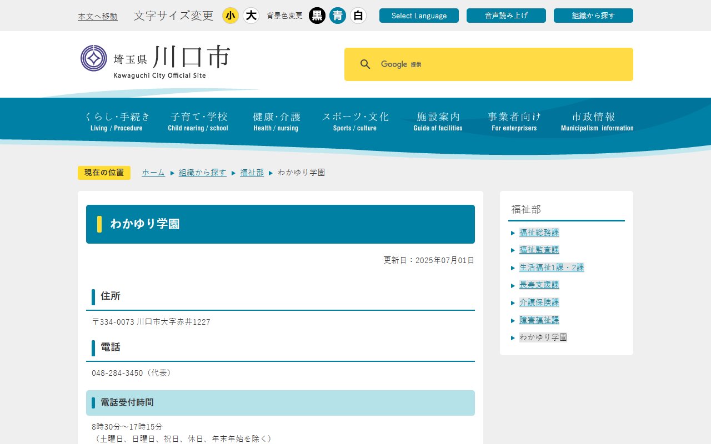Viewport: 711px width, 444px height.
Task: Click the Kawaguchi City logo emblem
Action: pyautogui.click(x=94, y=58)
